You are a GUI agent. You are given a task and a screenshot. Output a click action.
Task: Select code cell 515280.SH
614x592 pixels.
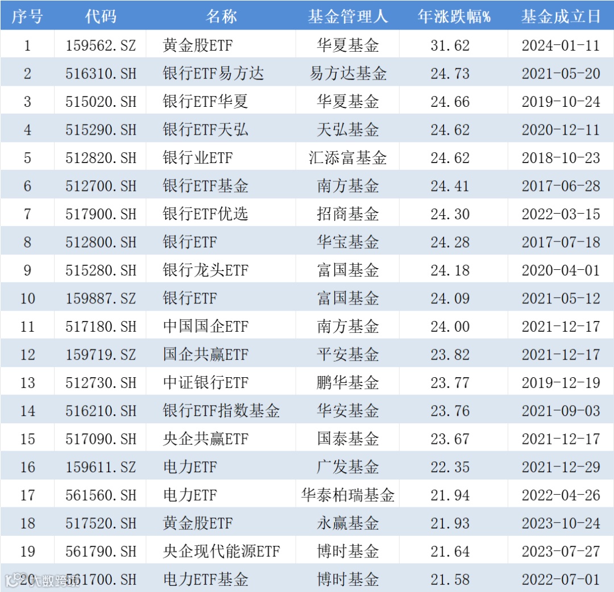click(x=101, y=270)
